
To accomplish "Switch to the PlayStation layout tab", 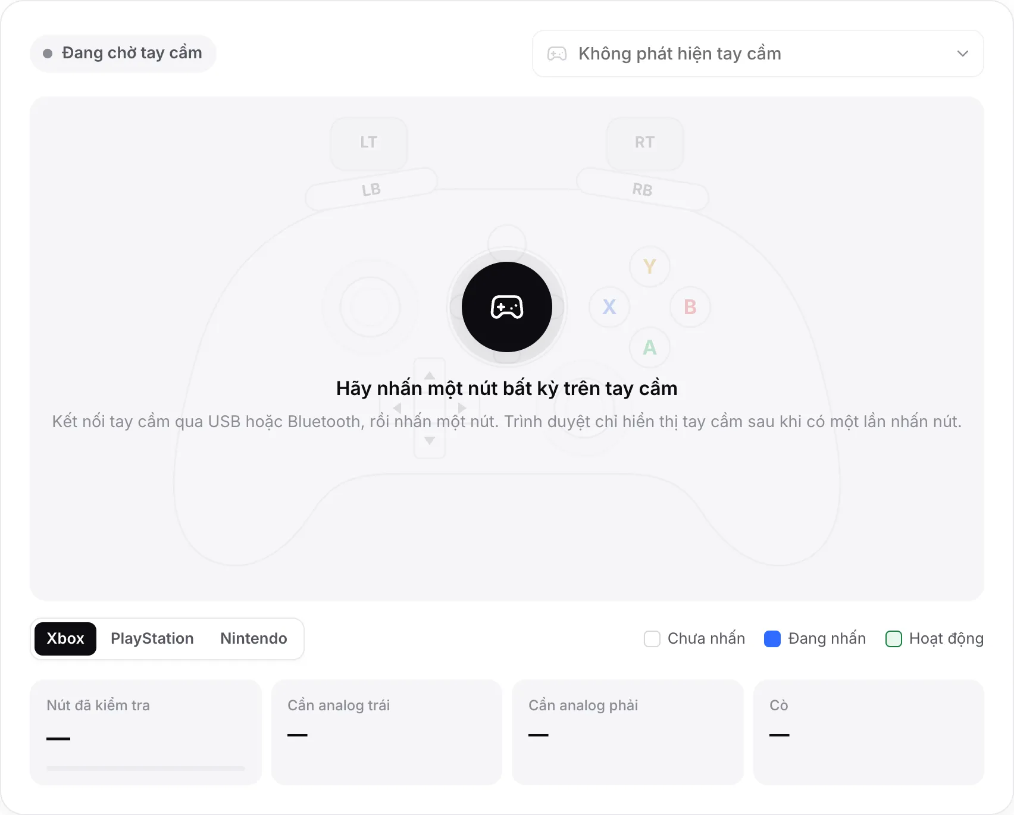I will 152,639.
